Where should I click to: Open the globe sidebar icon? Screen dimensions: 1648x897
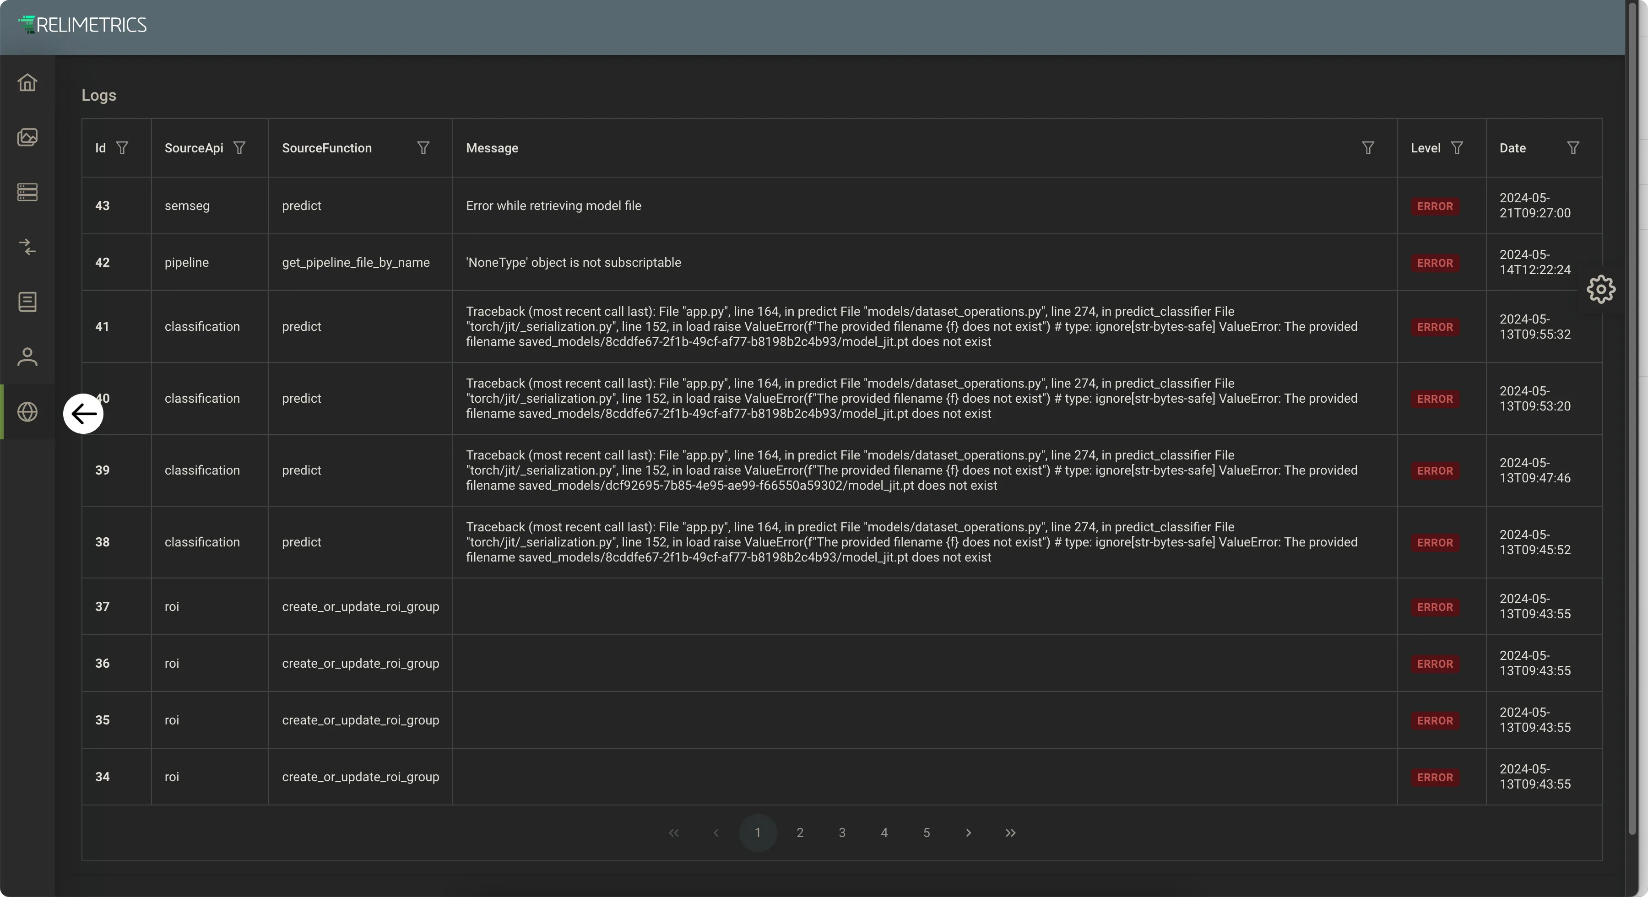[27, 411]
